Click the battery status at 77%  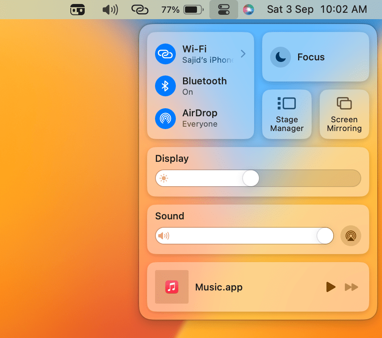pyautogui.click(x=182, y=10)
